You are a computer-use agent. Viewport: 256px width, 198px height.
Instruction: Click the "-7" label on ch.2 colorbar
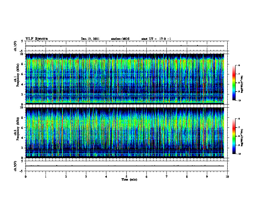pos(238,127)
